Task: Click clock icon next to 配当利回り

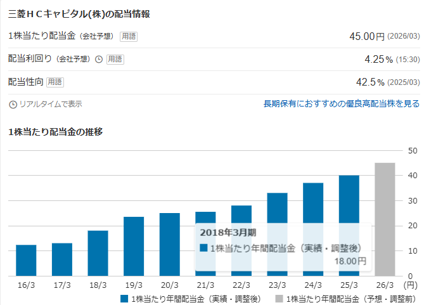Action: point(99,59)
